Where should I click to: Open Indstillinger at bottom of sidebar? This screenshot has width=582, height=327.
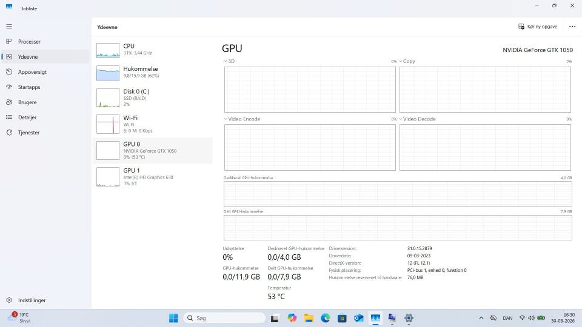(45, 300)
